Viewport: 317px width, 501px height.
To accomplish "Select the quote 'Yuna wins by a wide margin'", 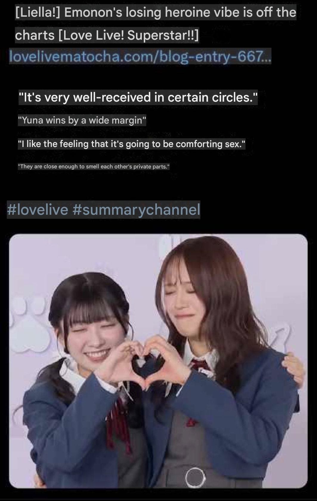I will [82, 120].
